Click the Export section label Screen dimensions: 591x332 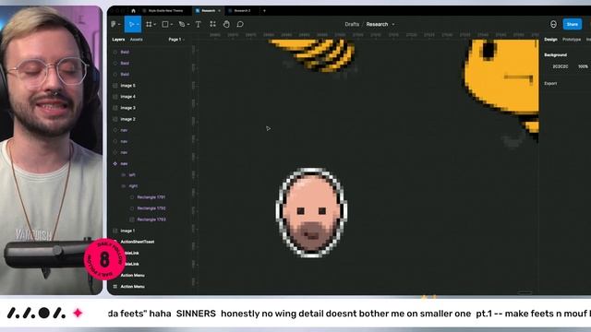point(550,83)
